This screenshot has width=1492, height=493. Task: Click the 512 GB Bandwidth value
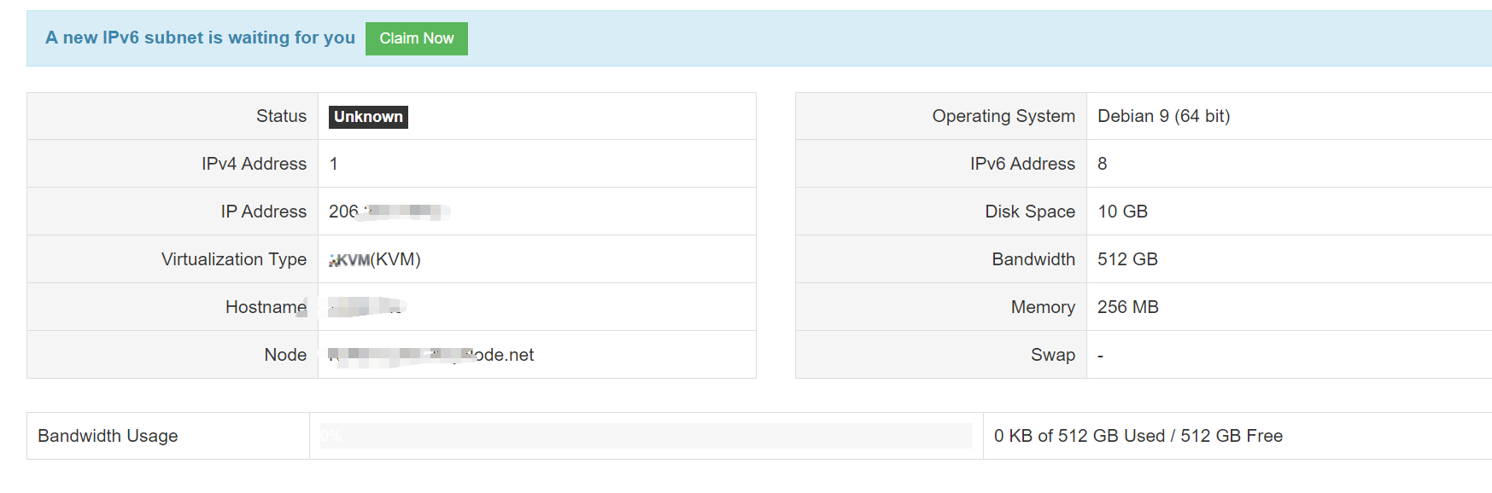click(x=1127, y=259)
